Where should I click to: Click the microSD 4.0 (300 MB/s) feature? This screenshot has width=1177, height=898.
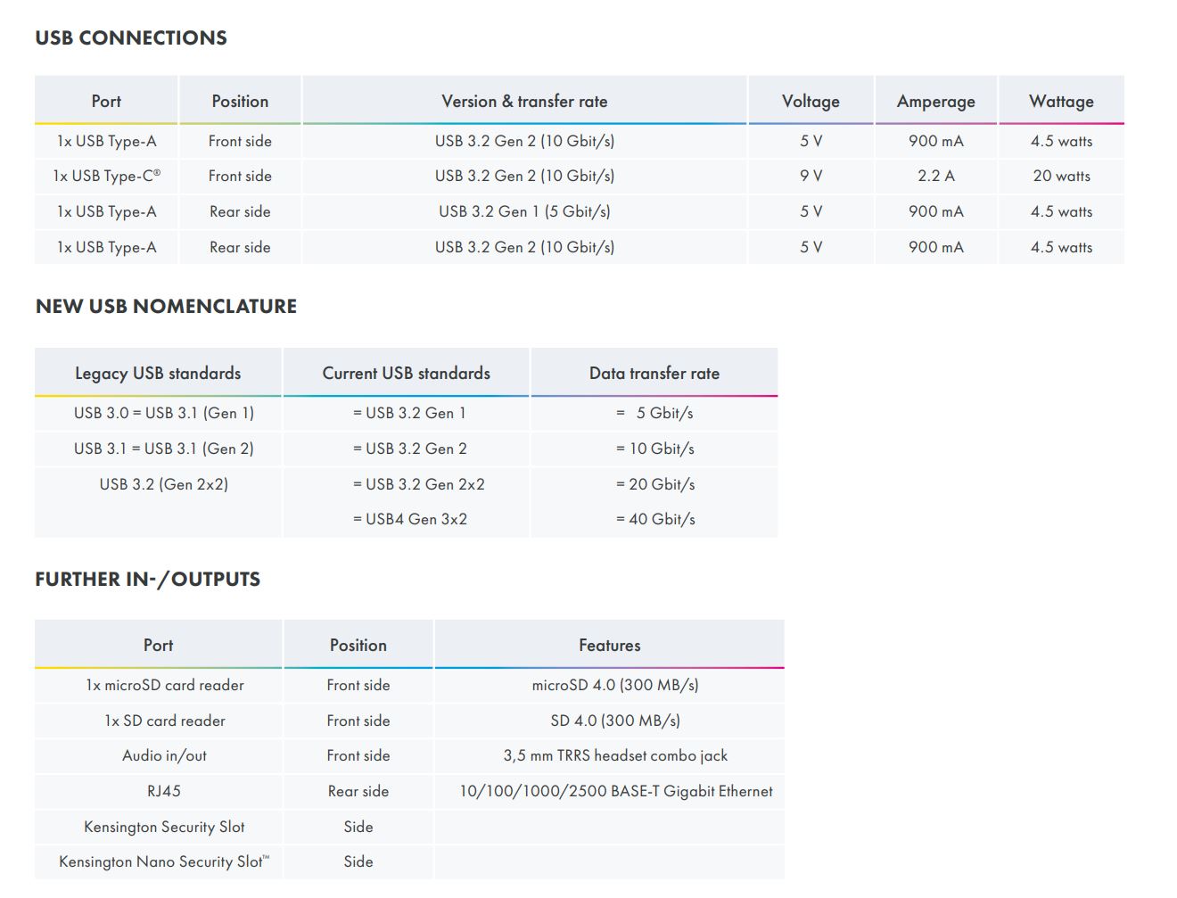click(x=615, y=685)
